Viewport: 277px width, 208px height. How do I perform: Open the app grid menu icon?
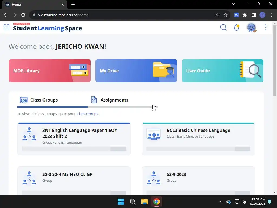point(6,27)
